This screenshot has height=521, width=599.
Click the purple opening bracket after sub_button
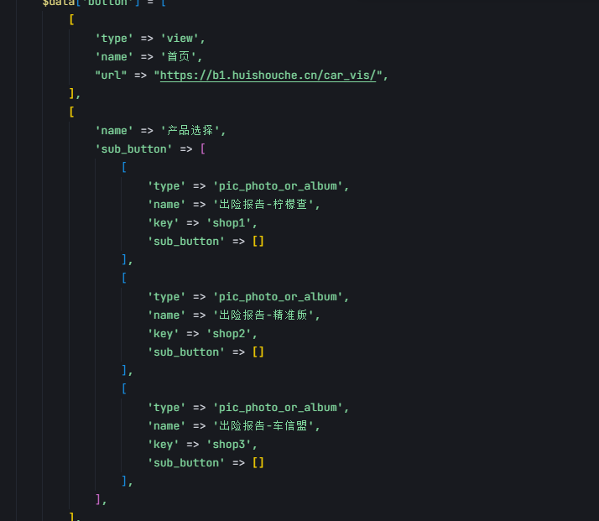pos(203,149)
